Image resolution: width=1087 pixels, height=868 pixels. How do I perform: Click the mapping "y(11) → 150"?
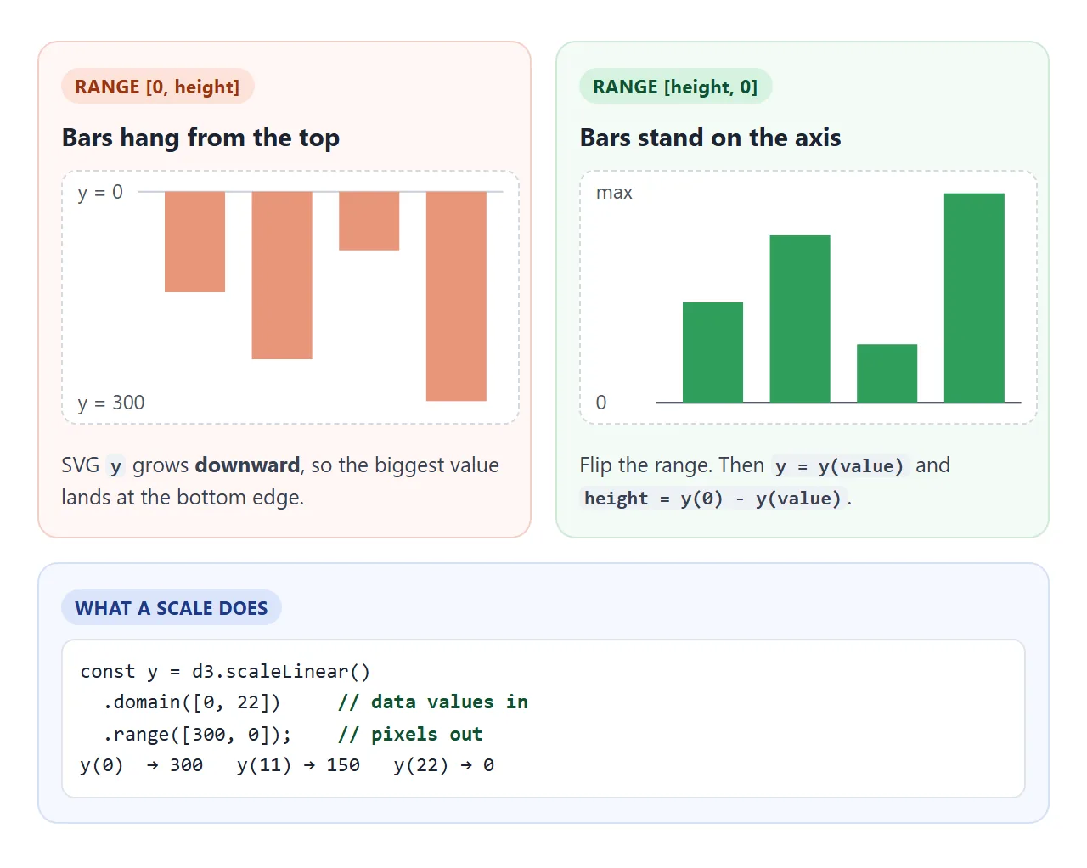click(298, 765)
